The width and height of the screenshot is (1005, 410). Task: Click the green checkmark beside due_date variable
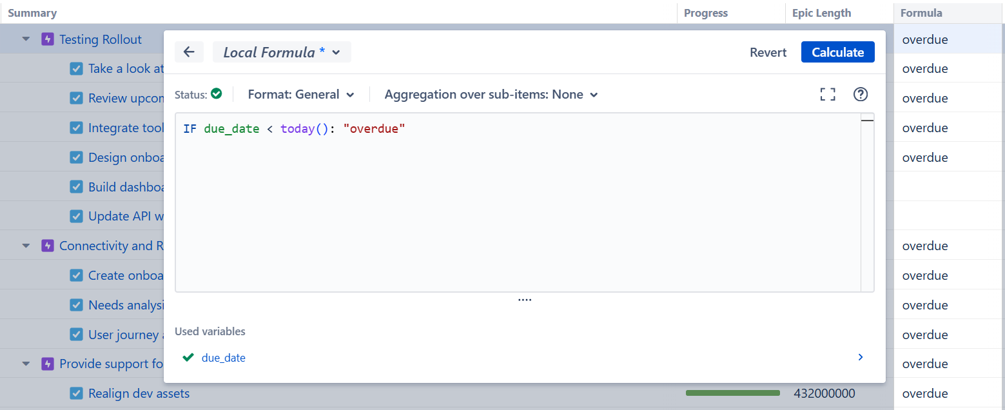pyautogui.click(x=188, y=357)
